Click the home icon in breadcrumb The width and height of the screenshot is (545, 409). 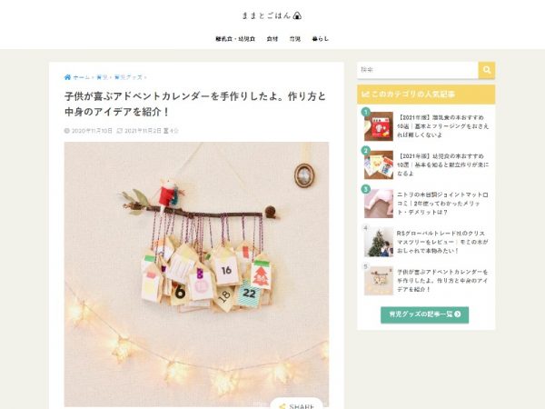67,77
